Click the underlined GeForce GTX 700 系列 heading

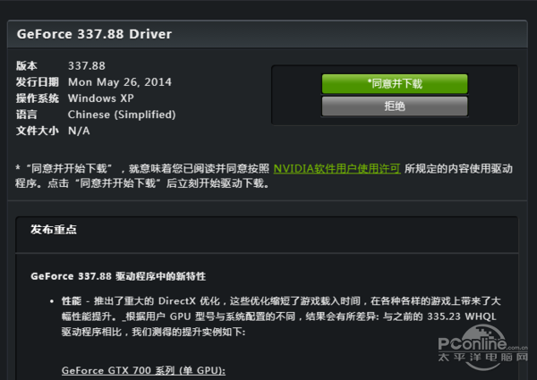[x=143, y=370]
